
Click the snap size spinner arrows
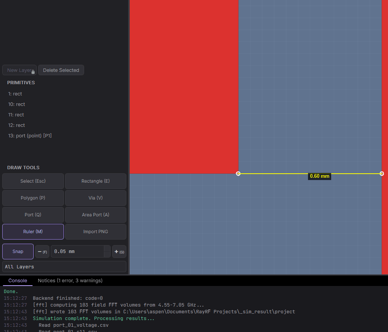pyautogui.click(x=107, y=252)
